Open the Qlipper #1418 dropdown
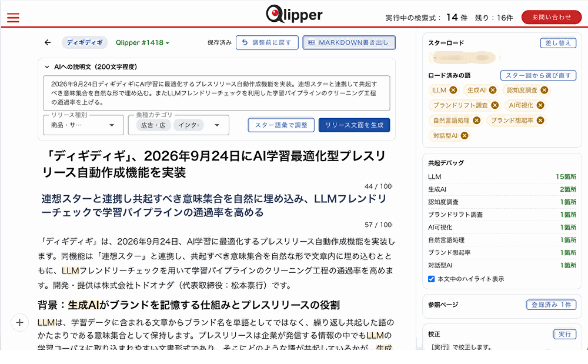The height and width of the screenshot is (364, 588). (142, 42)
